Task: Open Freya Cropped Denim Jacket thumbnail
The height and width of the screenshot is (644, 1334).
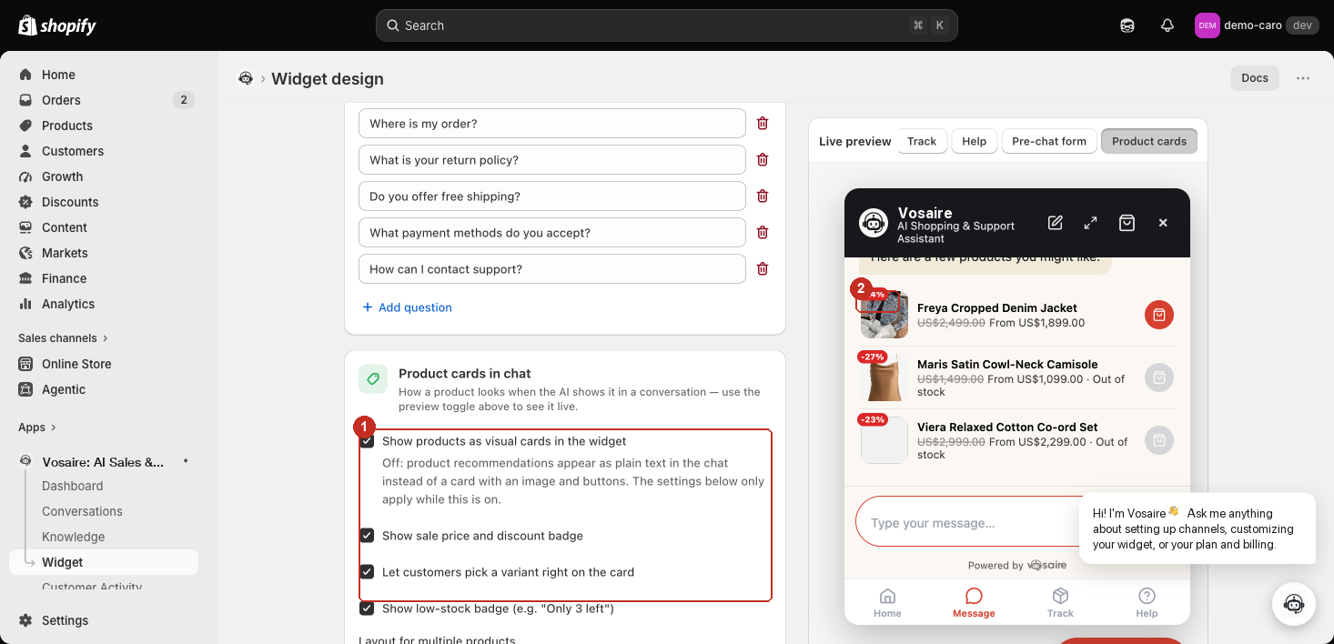Action: (x=884, y=315)
